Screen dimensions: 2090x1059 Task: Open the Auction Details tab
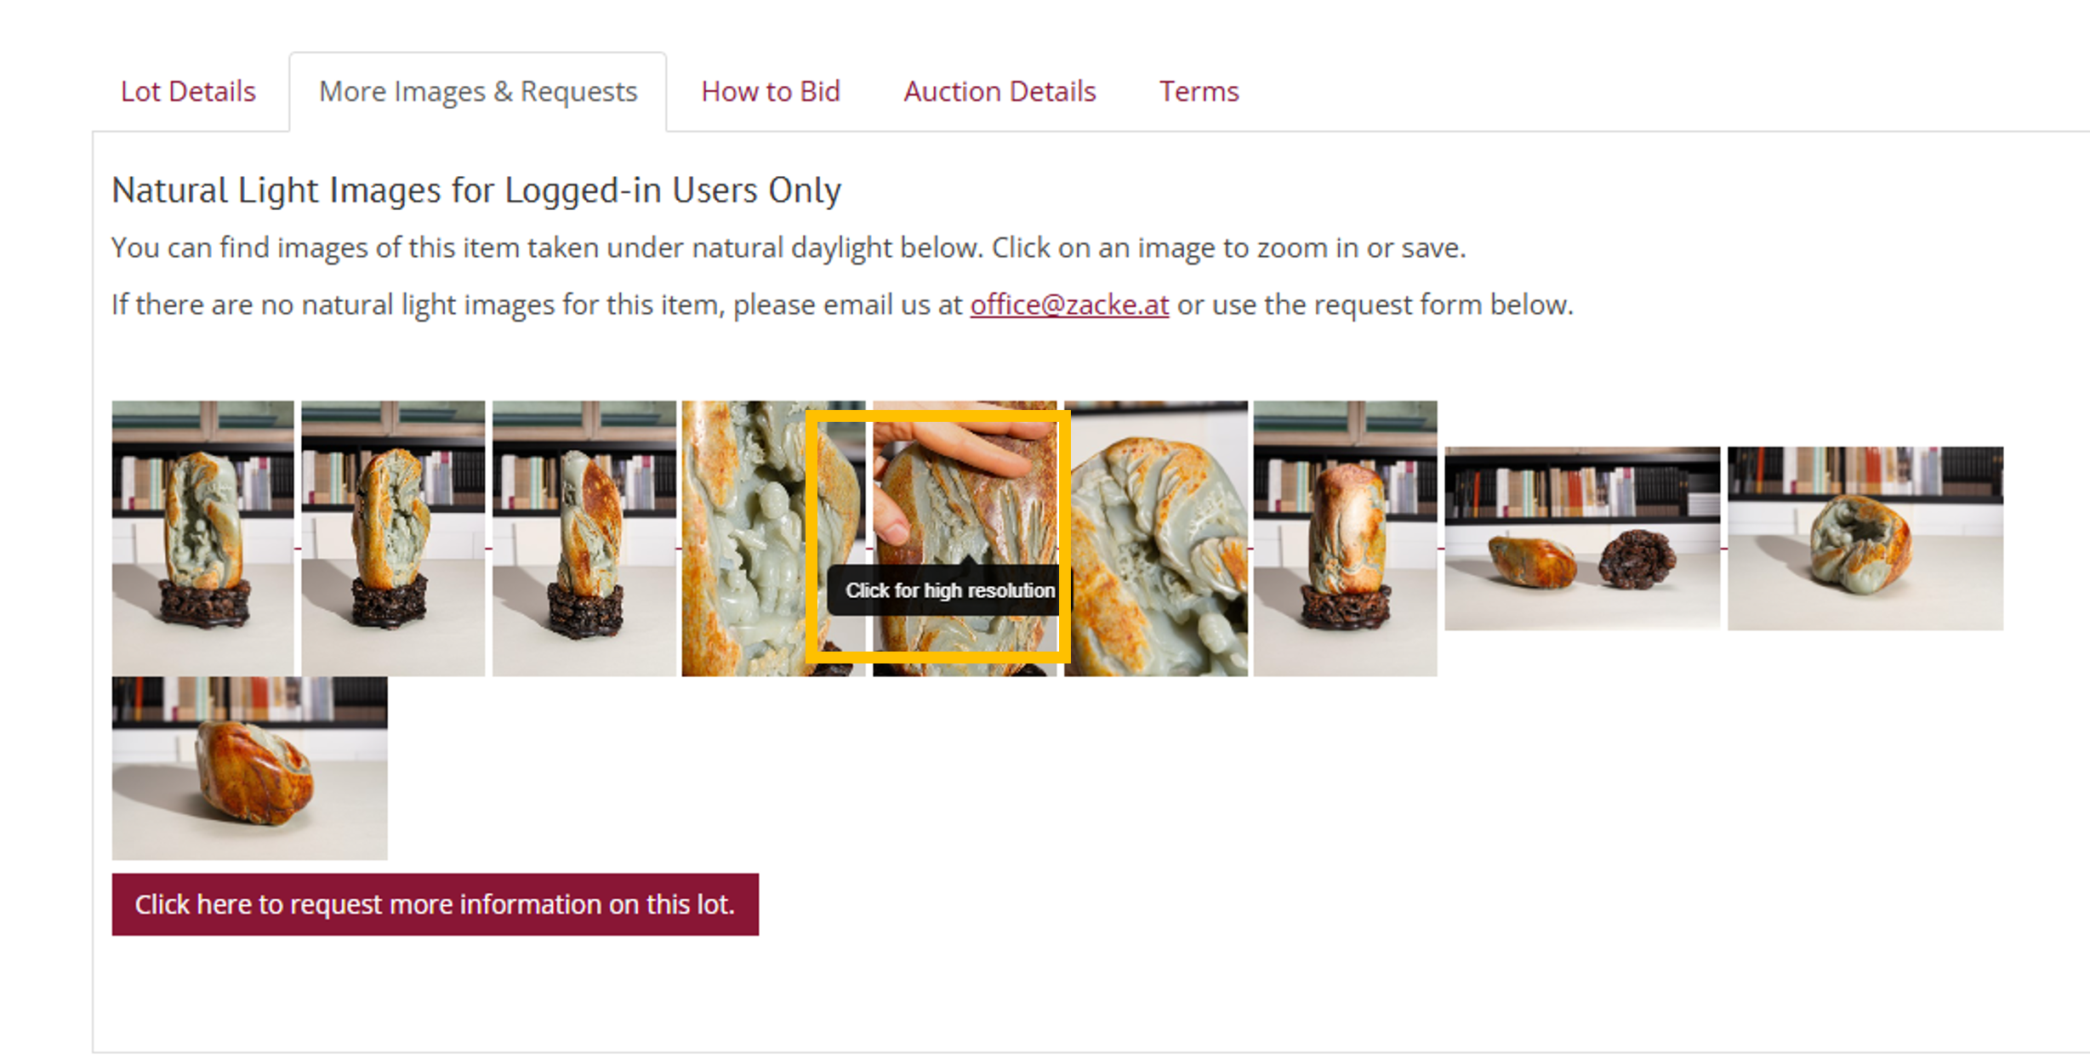point(999,91)
